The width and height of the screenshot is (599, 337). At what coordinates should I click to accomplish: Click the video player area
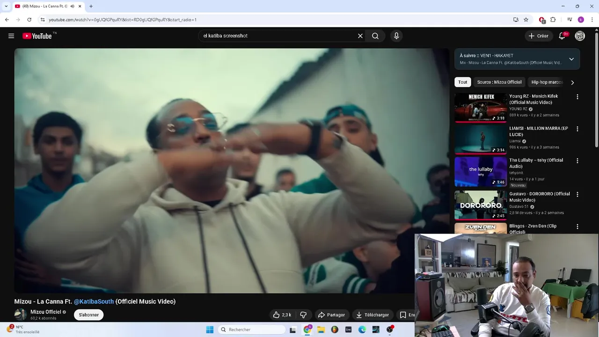click(x=232, y=171)
